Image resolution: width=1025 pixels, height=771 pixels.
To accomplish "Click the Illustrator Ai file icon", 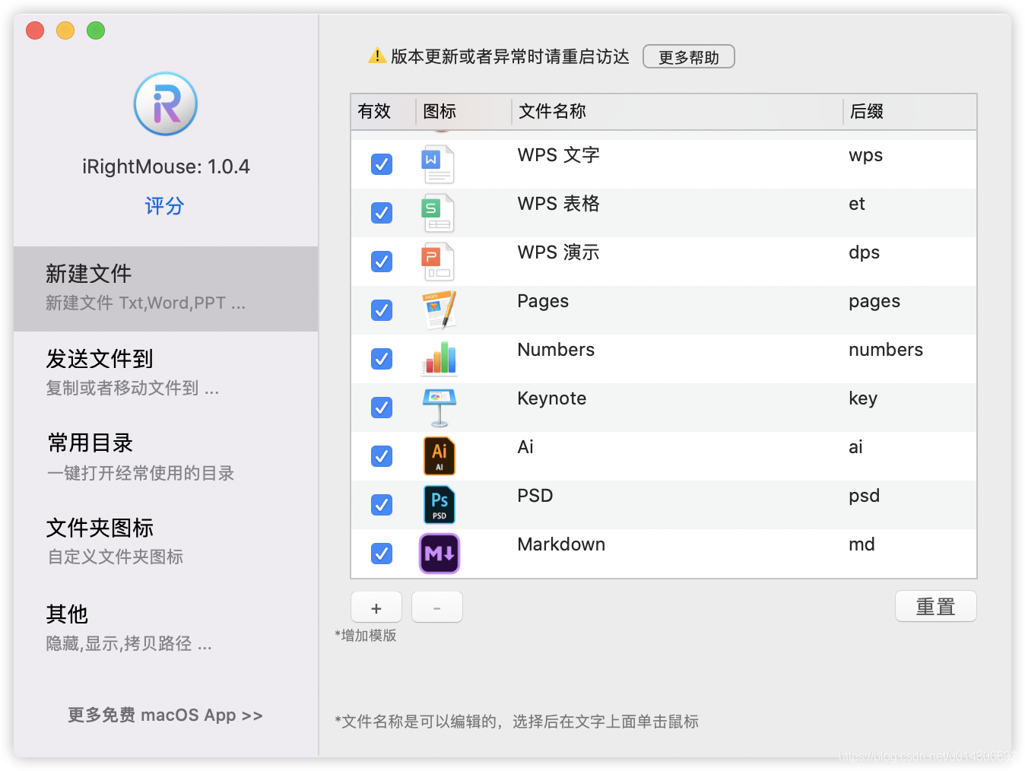I will 440,456.
